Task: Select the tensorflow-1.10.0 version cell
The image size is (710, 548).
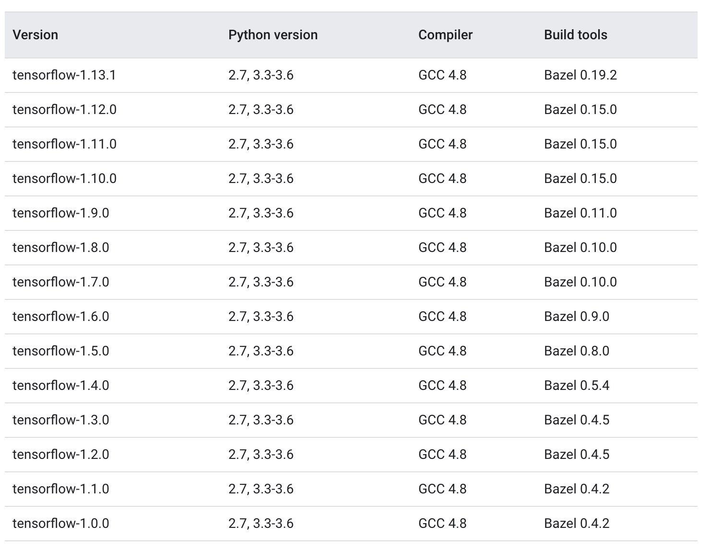Action: coord(65,179)
